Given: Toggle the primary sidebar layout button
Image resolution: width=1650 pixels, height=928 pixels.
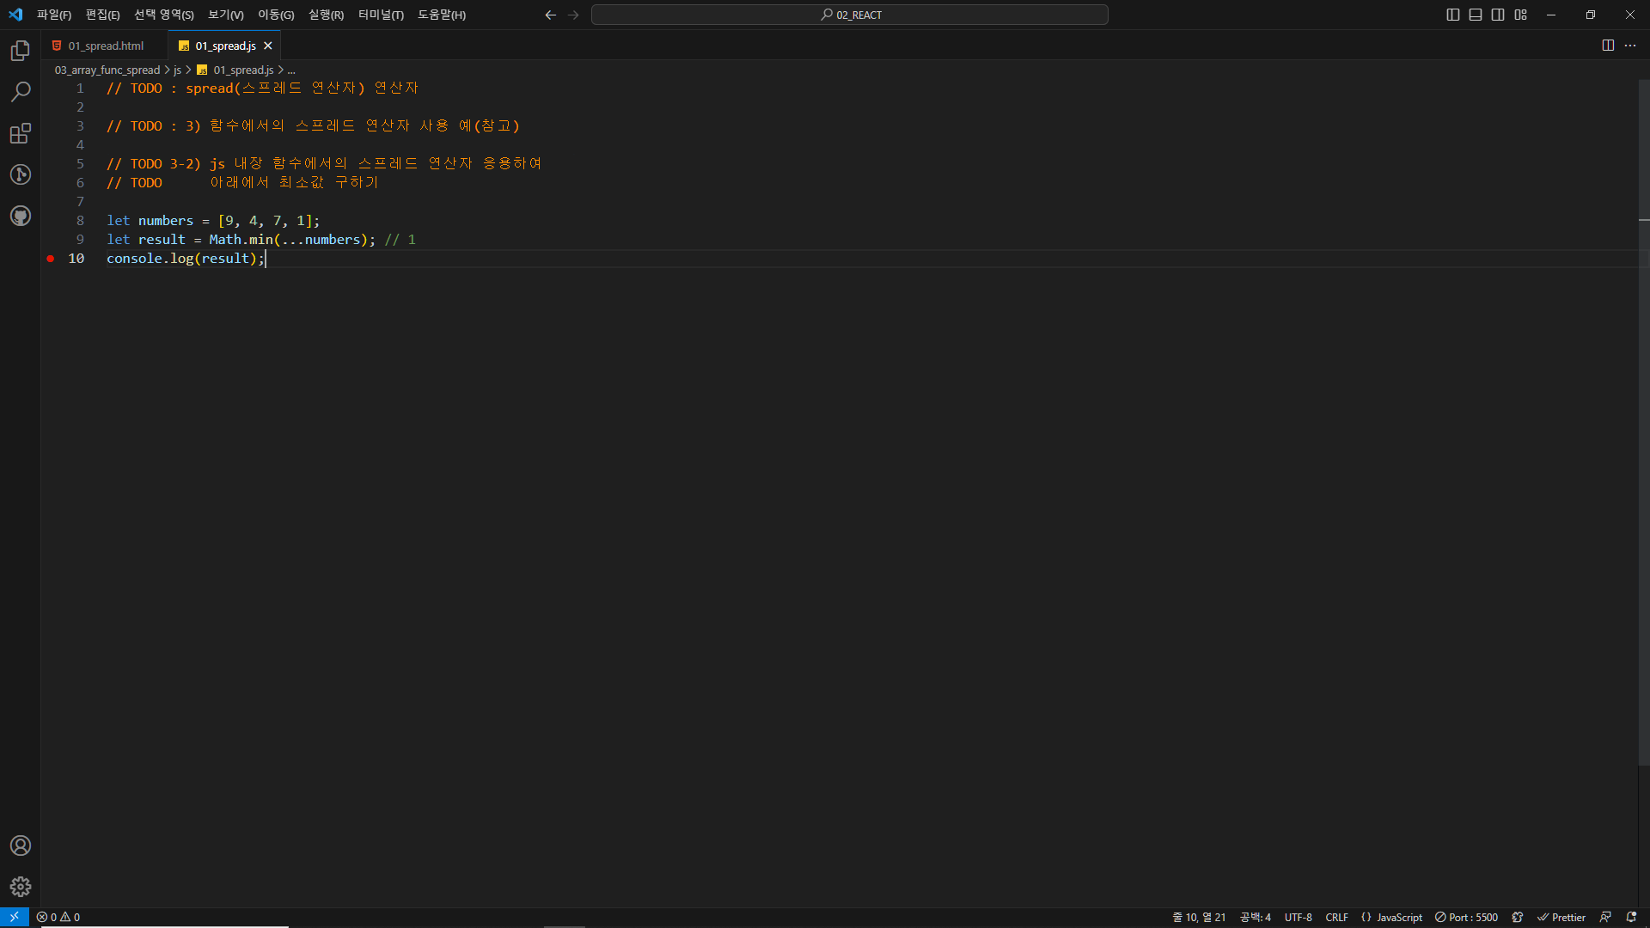Looking at the screenshot, I should tap(1453, 15).
